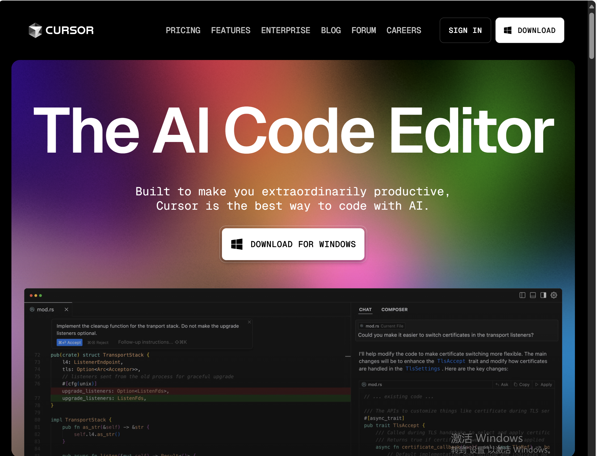Open the Pricing page
Image resolution: width=597 pixels, height=456 pixels.
coord(183,30)
